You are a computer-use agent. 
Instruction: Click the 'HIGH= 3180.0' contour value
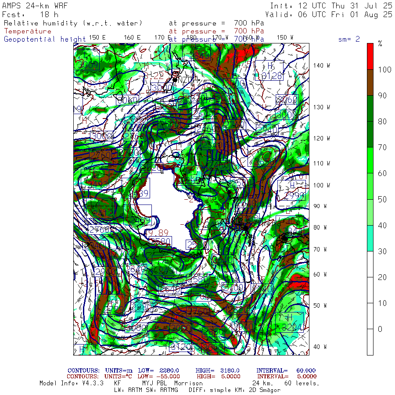218,370
